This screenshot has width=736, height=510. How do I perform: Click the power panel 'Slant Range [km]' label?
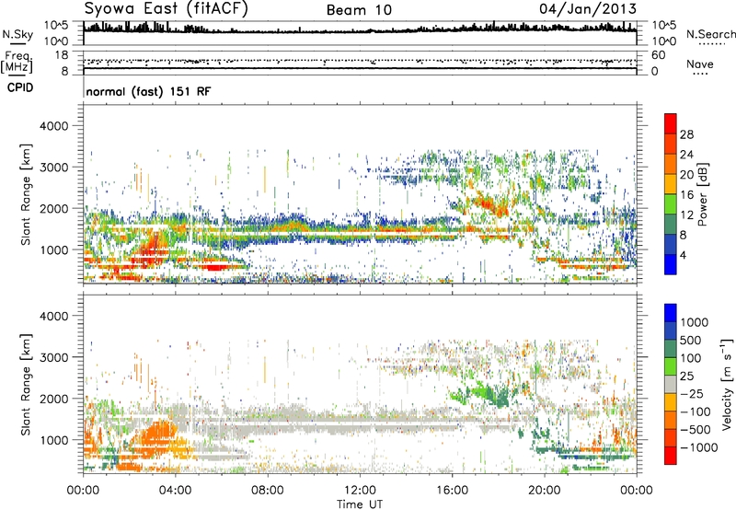pos(26,194)
